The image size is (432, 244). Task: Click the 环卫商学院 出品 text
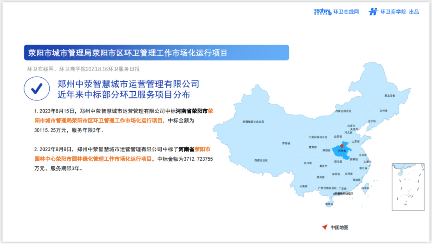click(400, 12)
